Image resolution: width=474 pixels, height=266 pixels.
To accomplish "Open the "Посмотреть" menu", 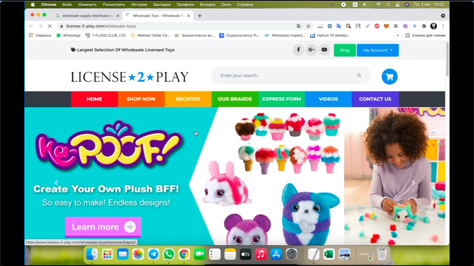I will pos(114,5).
